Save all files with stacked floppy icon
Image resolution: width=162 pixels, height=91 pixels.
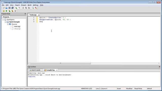click(12, 8)
